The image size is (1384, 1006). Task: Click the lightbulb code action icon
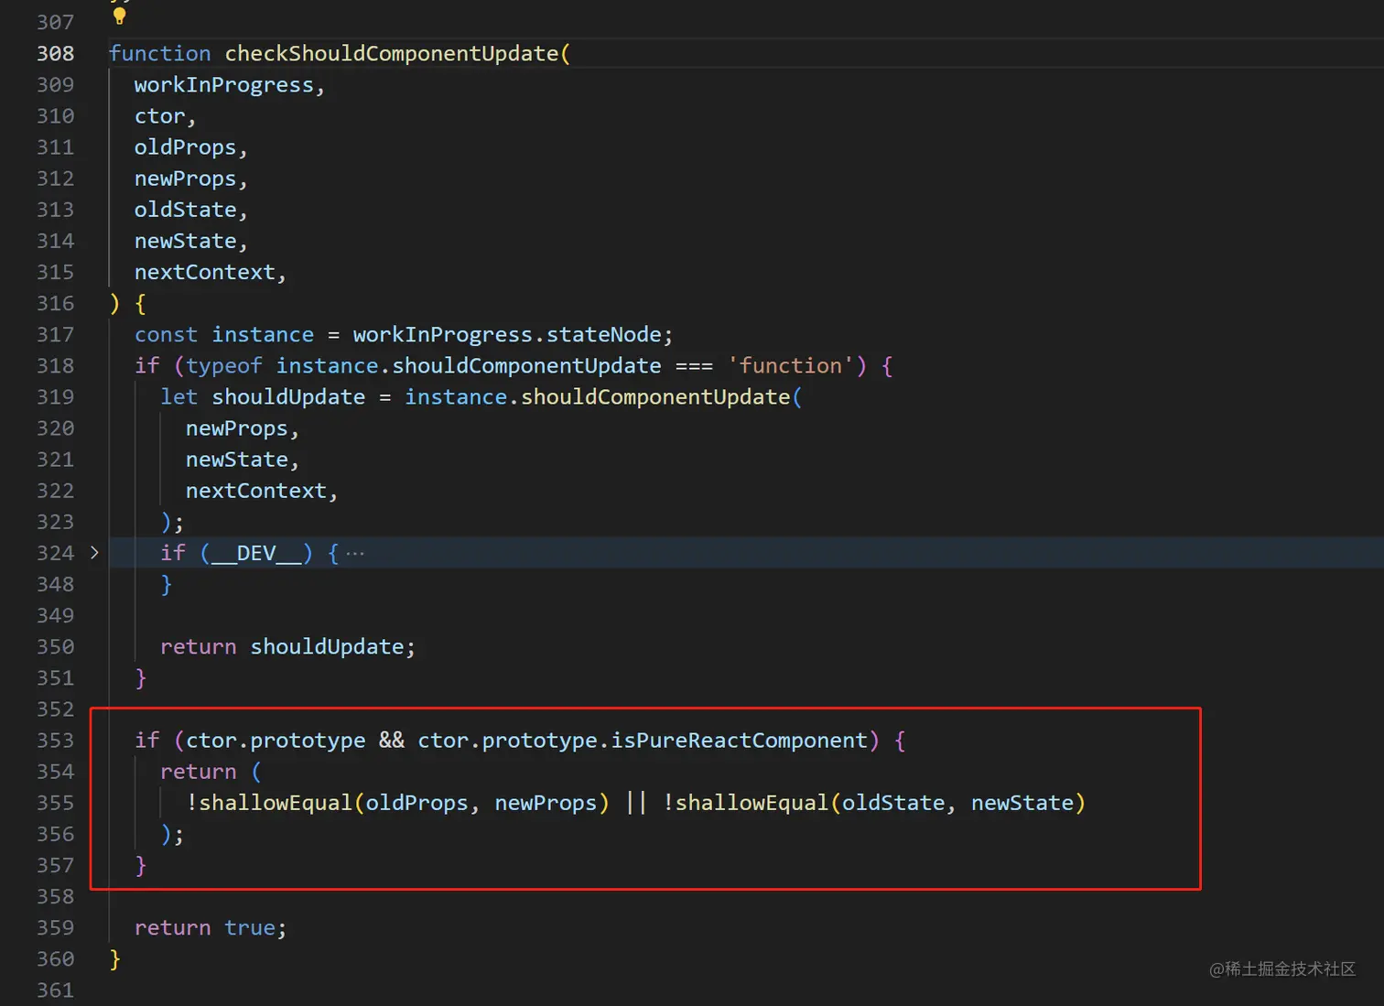point(119,16)
